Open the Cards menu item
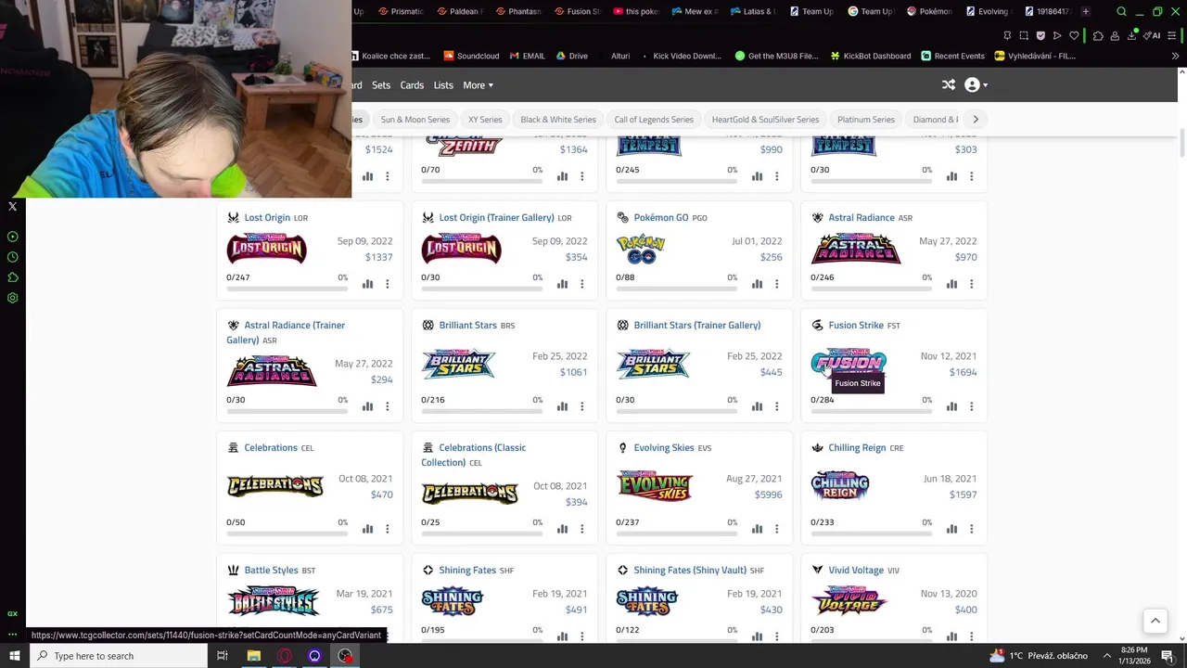This screenshot has height=668, width=1187. click(412, 85)
